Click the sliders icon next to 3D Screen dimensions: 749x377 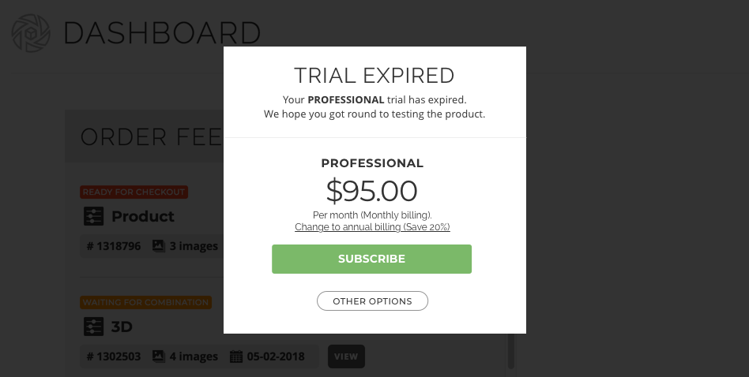[93, 327]
